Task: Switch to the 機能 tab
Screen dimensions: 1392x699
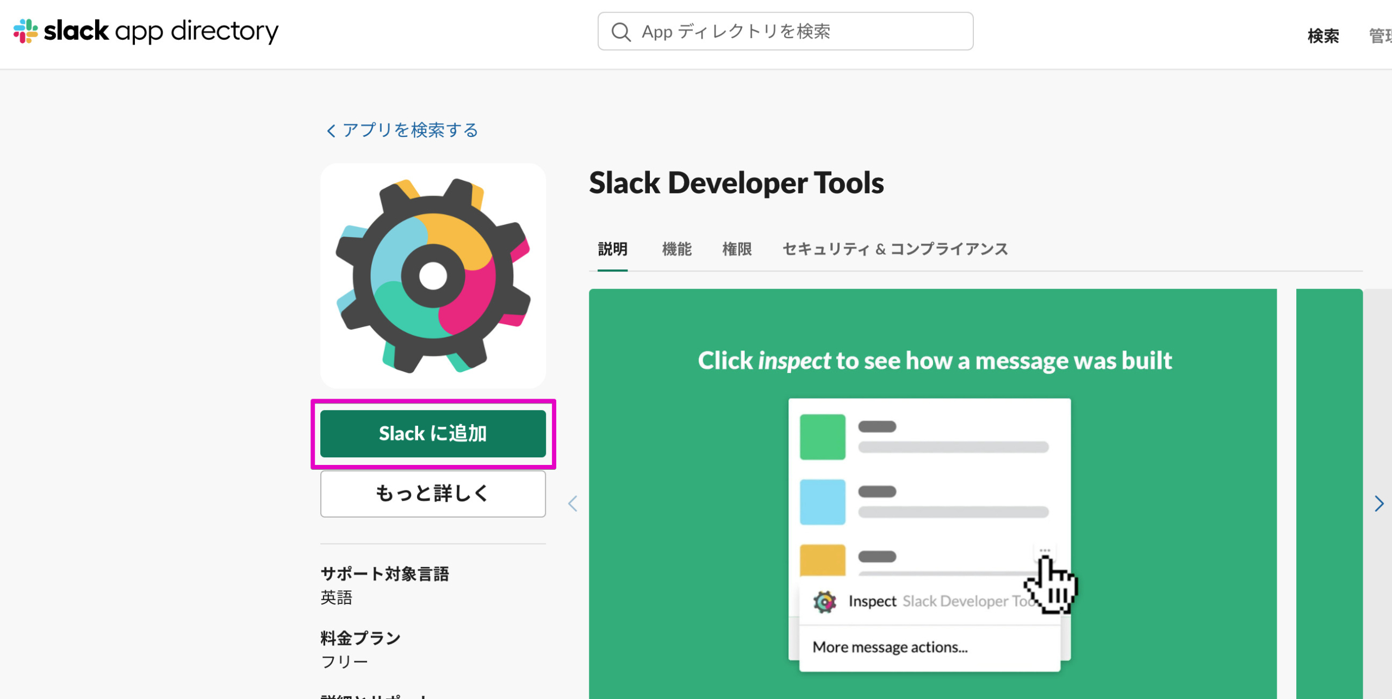Action: 676,249
